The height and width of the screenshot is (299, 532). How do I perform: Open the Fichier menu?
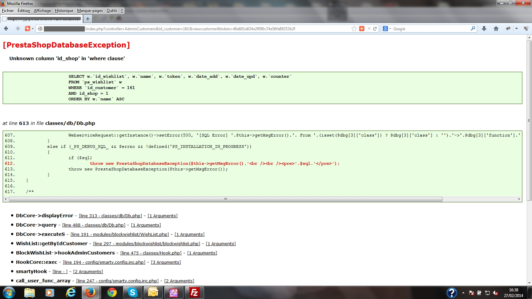coord(8,11)
